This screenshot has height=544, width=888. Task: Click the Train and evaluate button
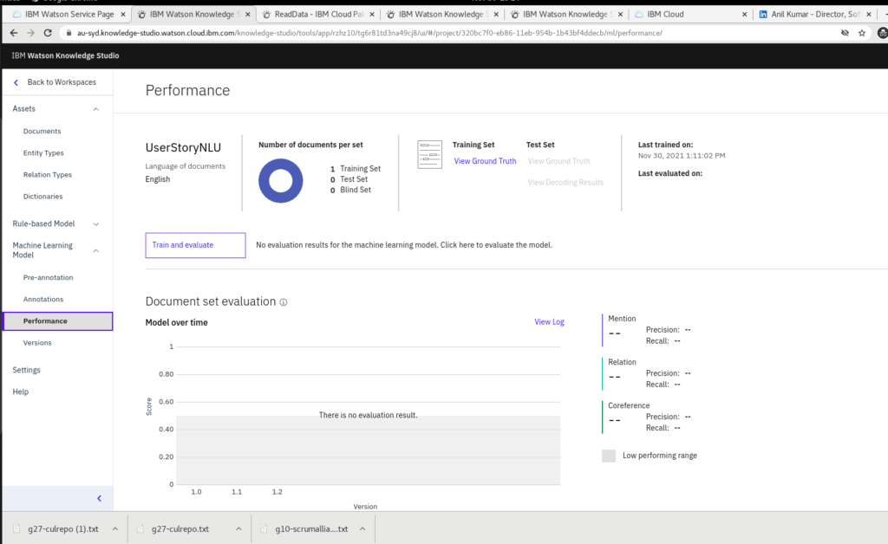[x=195, y=245]
